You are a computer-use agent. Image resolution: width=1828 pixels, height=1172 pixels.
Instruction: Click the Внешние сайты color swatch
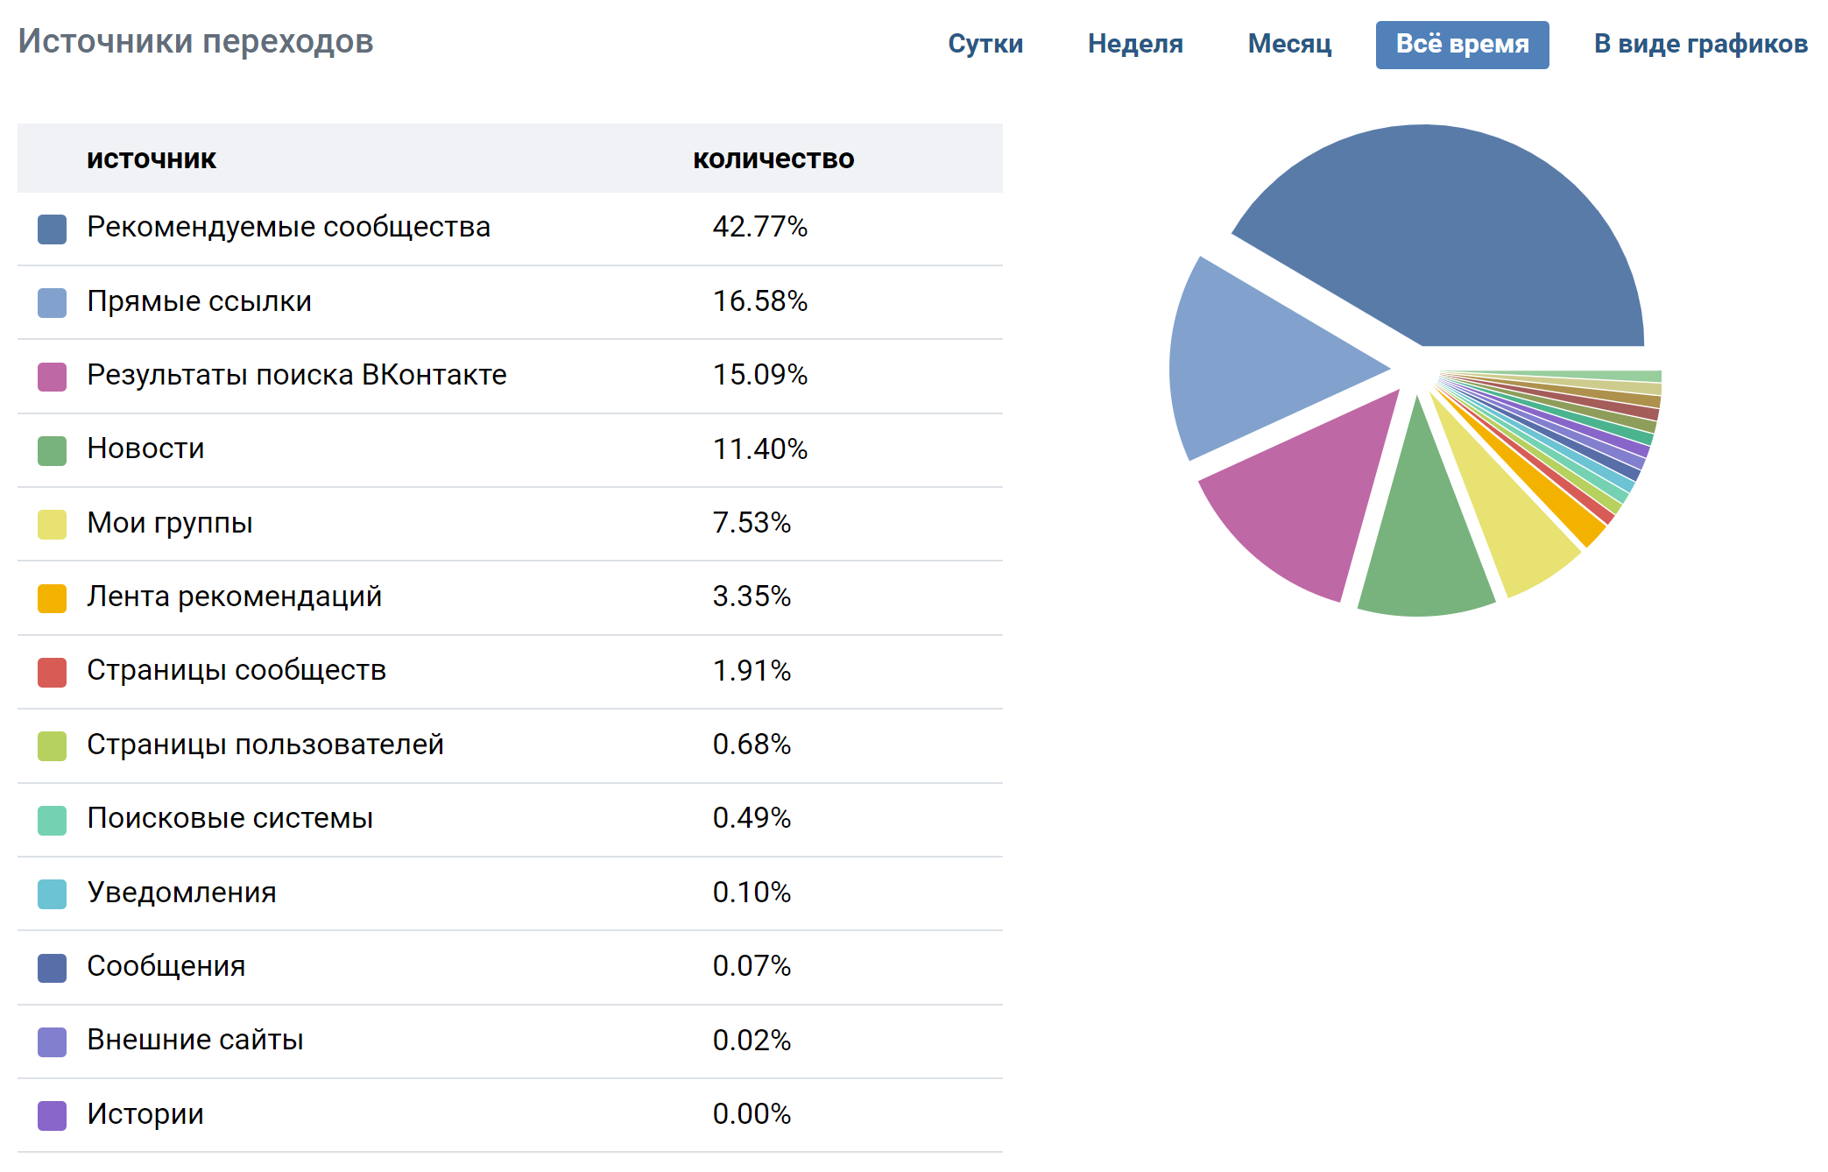pos(53,1041)
